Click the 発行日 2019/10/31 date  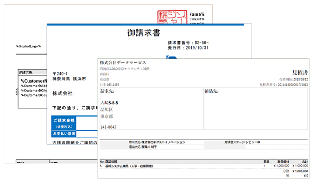click(x=189, y=48)
